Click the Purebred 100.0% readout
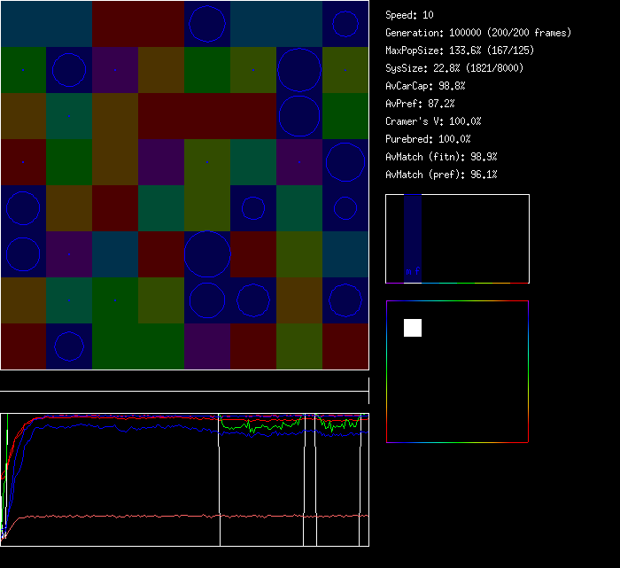Viewport: 620px width, 568px height. (x=428, y=139)
